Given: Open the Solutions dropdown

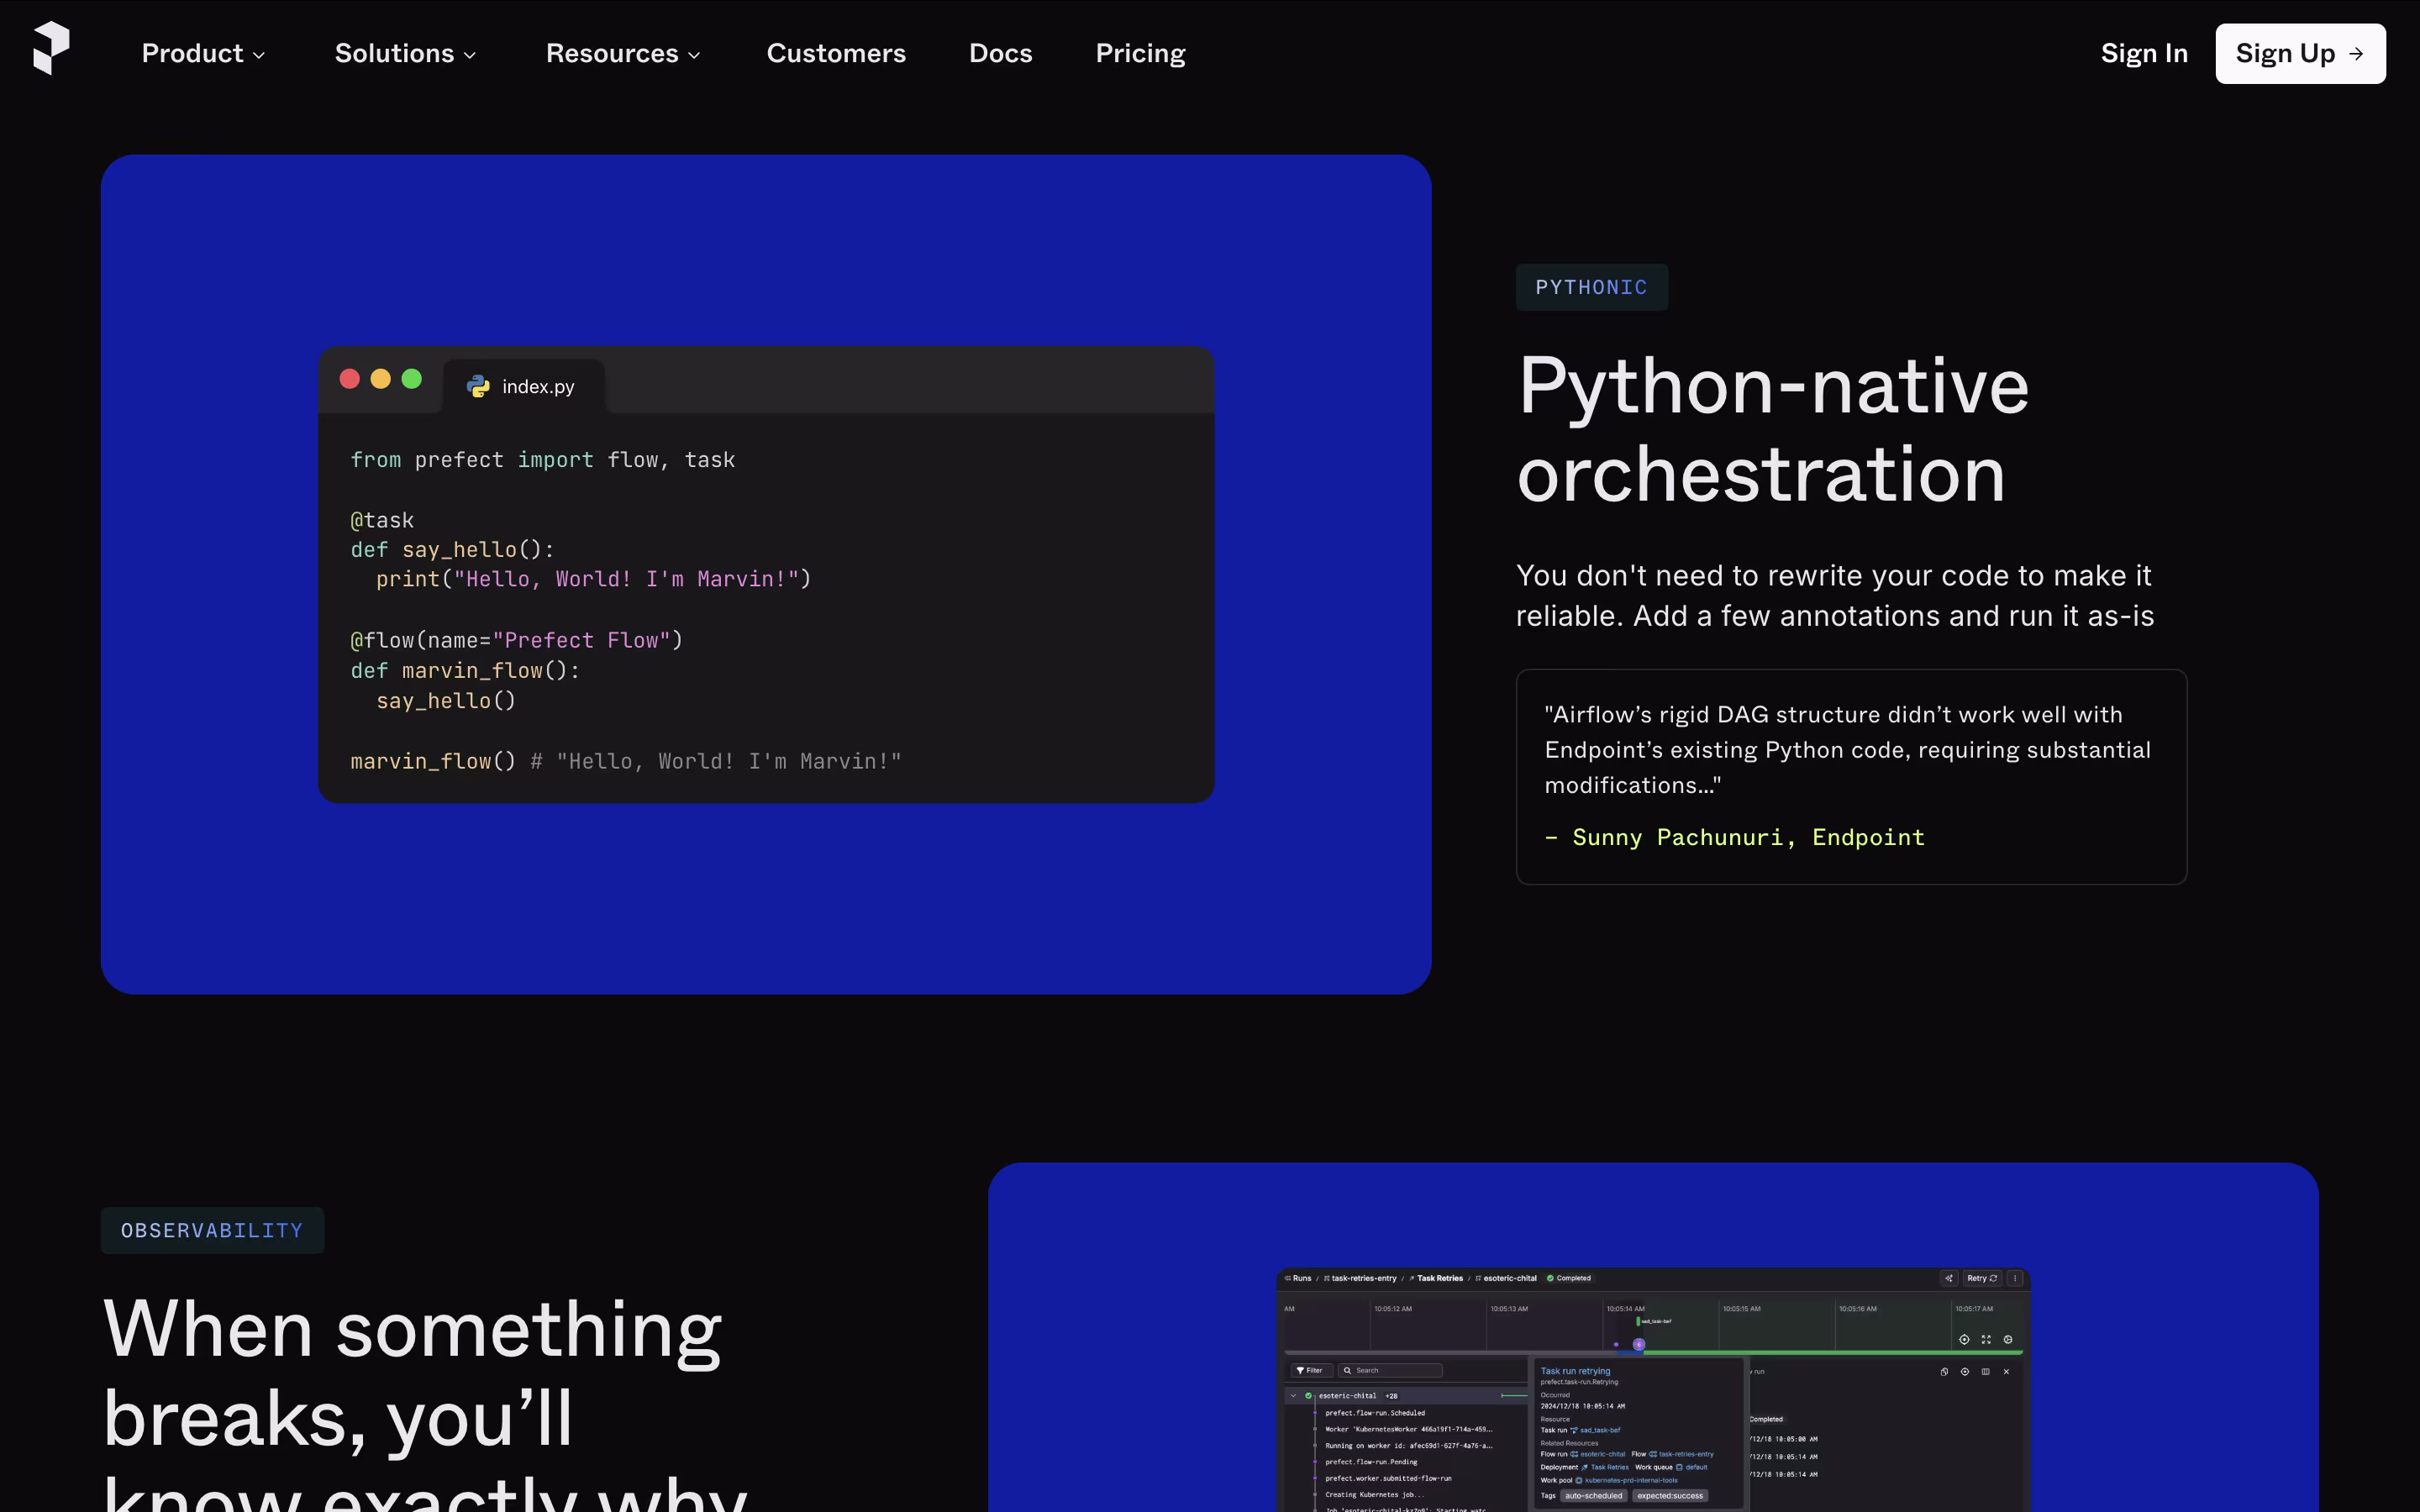Looking at the screenshot, I should tap(405, 53).
